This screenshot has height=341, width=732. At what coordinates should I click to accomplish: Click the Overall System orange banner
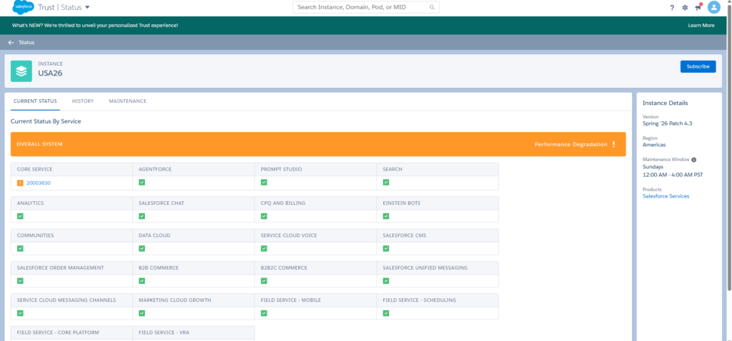point(318,144)
